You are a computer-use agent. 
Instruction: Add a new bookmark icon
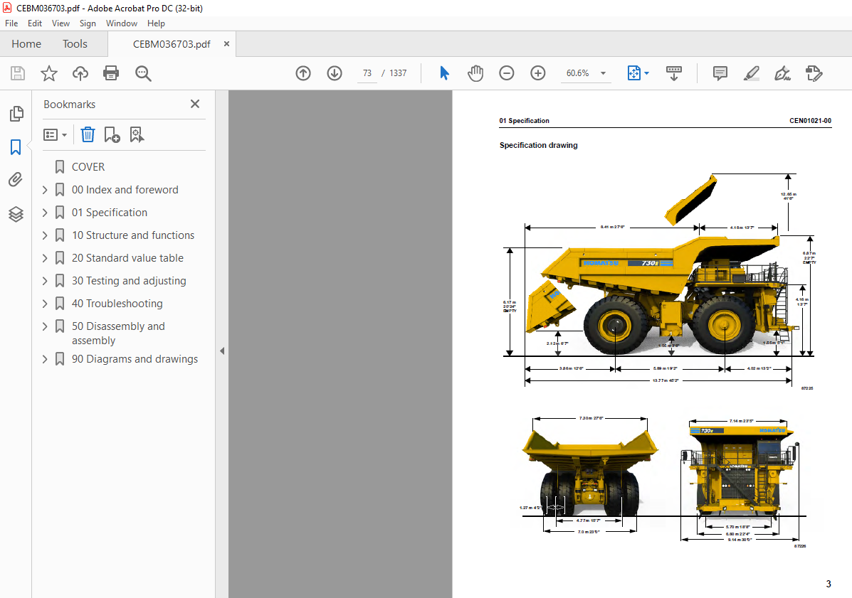(112, 134)
